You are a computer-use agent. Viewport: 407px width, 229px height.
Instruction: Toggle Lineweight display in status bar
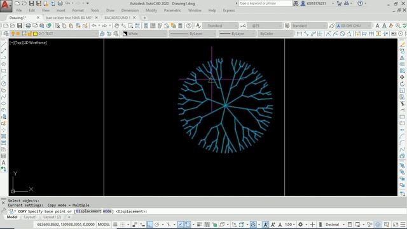point(199,225)
